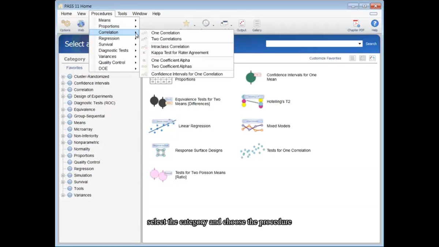Open the Options toolbar icon
The height and width of the screenshot is (247, 439).
(65, 24)
